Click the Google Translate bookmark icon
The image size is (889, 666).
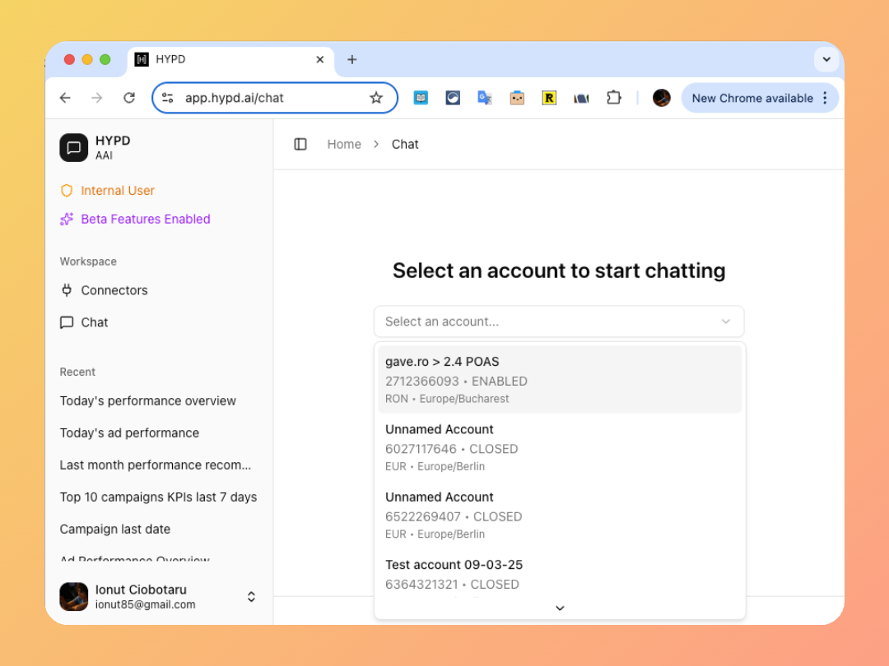(485, 97)
